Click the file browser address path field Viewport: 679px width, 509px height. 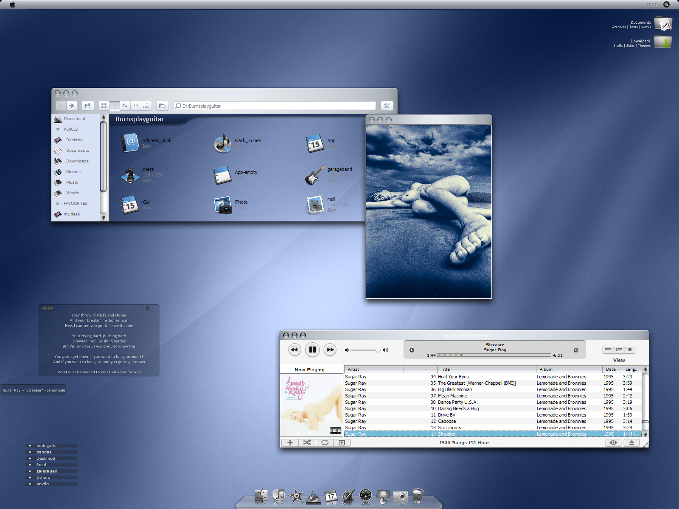(275, 106)
